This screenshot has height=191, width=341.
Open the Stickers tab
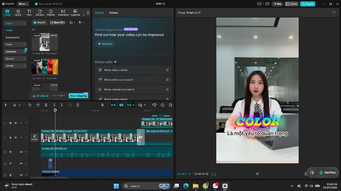(x=40, y=13)
